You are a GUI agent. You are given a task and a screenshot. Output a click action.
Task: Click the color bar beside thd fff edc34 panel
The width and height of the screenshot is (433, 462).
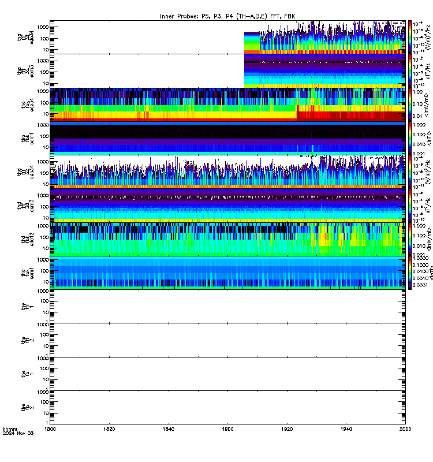[x=410, y=172]
